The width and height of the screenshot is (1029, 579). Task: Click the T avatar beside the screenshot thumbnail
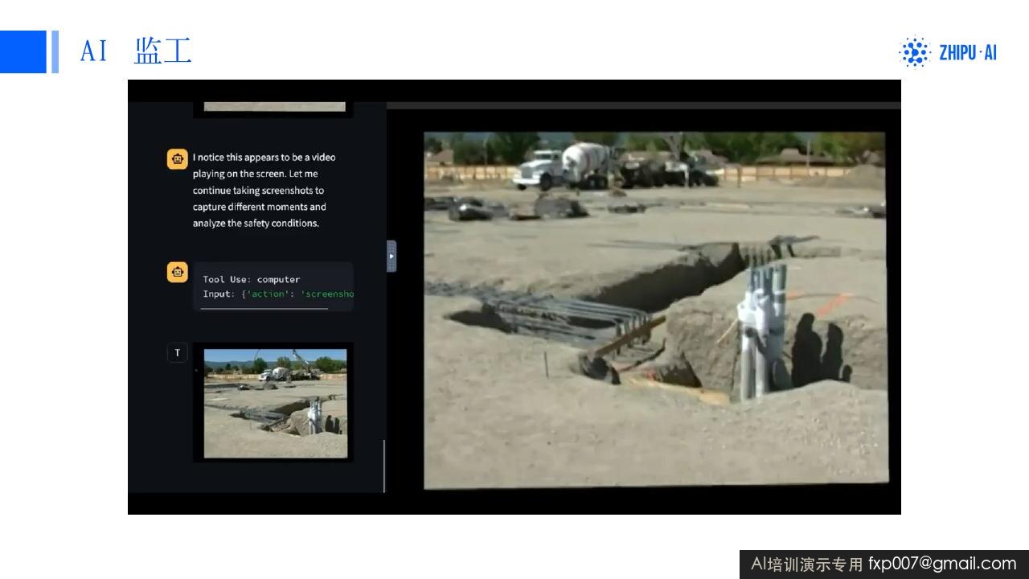coord(178,352)
